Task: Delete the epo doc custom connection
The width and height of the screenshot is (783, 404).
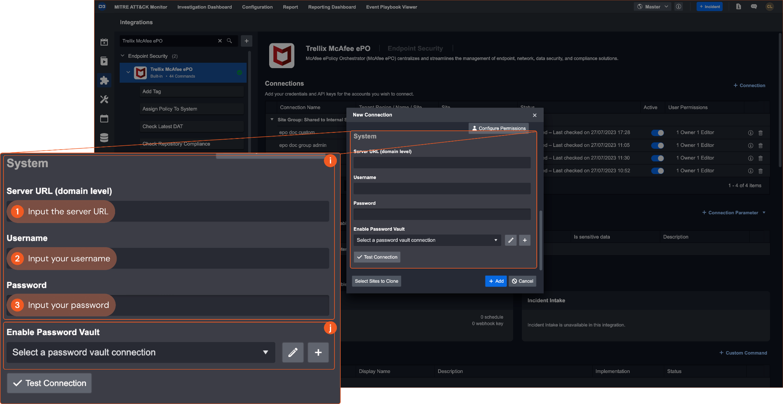Action: click(760, 133)
